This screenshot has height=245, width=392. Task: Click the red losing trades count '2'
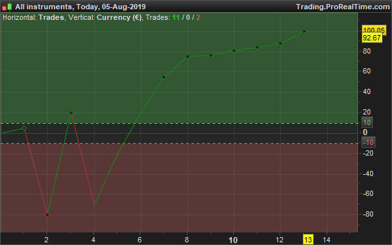pyautogui.click(x=198, y=17)
